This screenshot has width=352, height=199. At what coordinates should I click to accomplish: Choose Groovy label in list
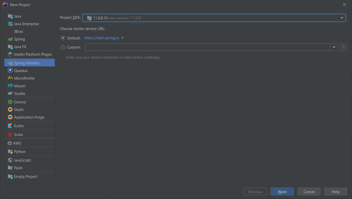[20, 102]
